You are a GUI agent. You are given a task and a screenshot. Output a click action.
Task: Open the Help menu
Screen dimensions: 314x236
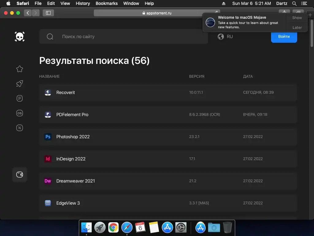(x=149, y=3)
